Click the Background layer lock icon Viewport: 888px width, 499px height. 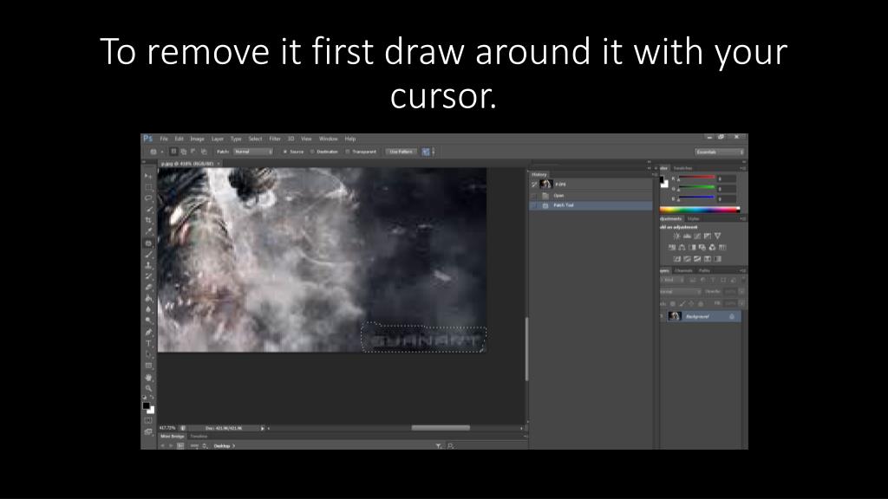tap(732, 316)
